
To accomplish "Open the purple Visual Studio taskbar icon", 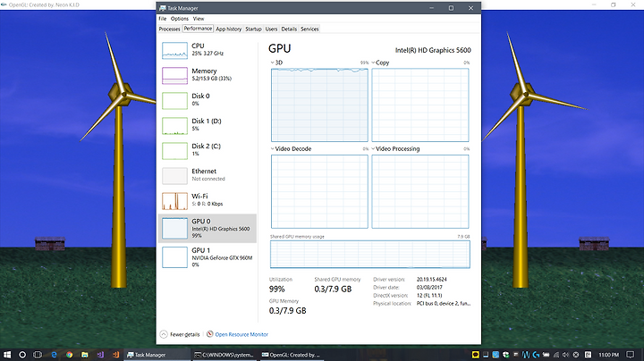I will pyautogui.click(x=100, y=355).
